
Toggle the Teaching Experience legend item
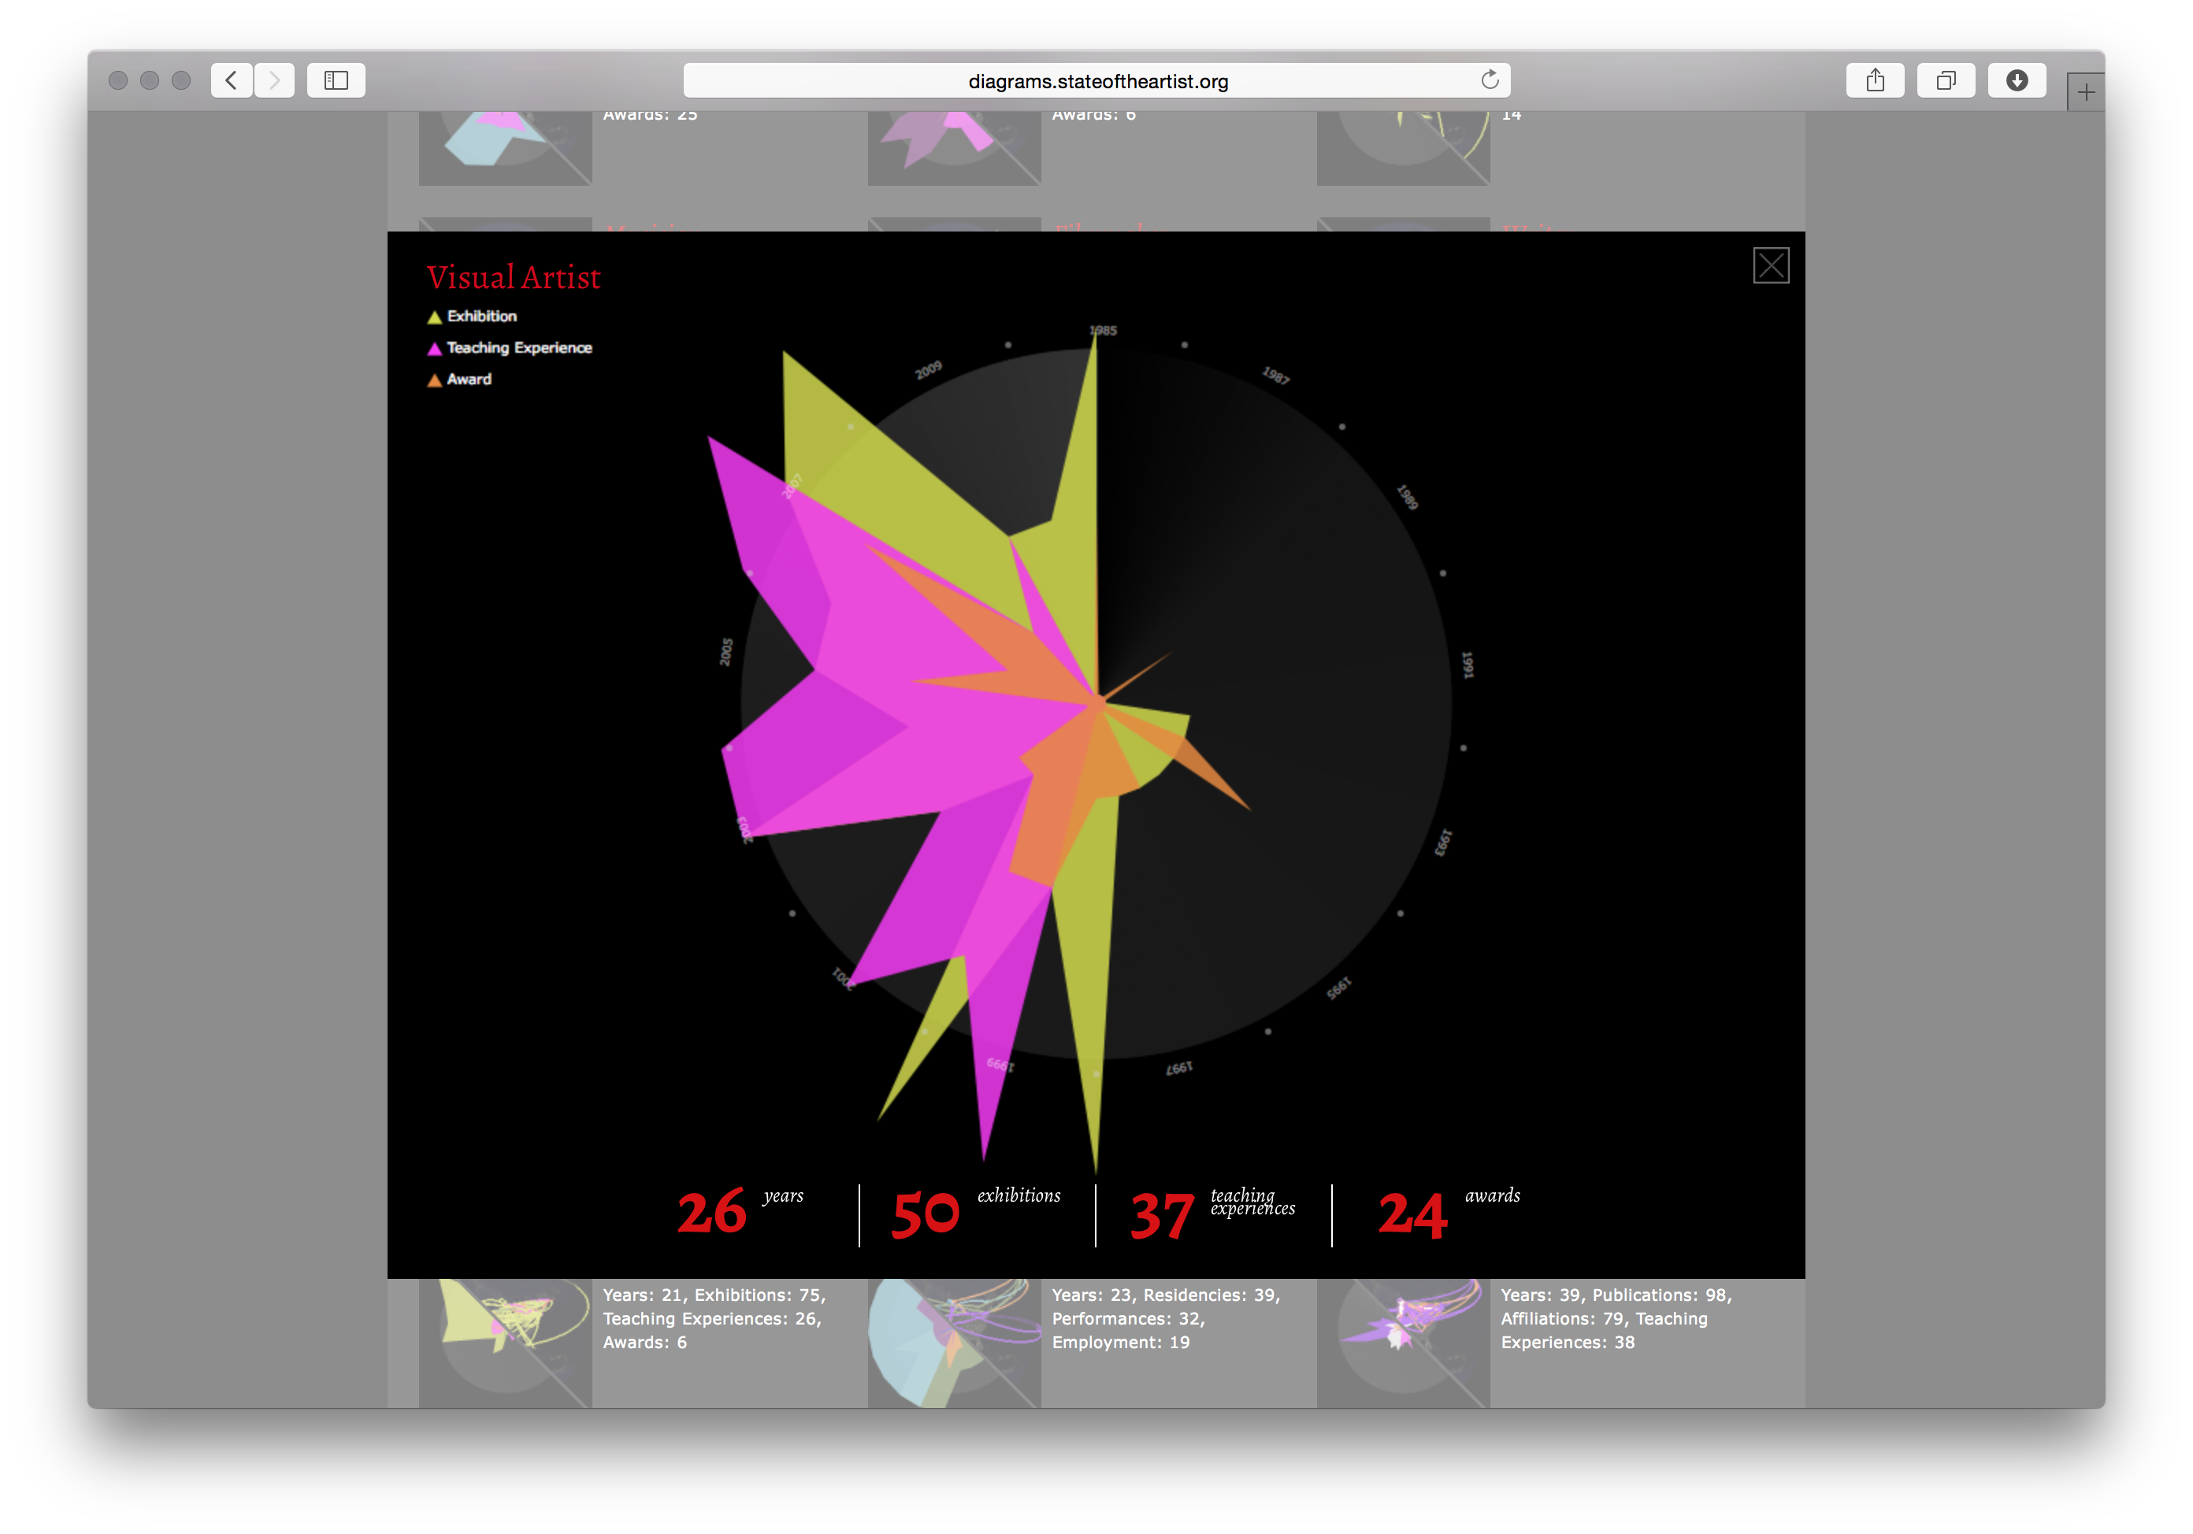pyautogui.click(x=518, y=347)
